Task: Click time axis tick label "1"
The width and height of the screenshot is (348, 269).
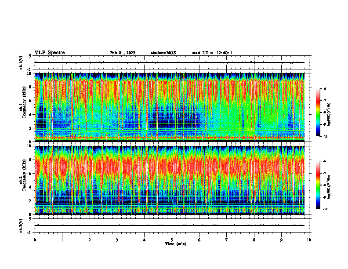Action: pos(62,240)
